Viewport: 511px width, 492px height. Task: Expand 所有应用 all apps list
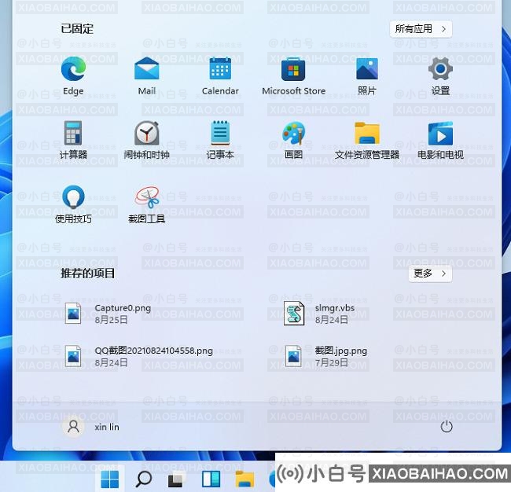(x=421, y=29)
